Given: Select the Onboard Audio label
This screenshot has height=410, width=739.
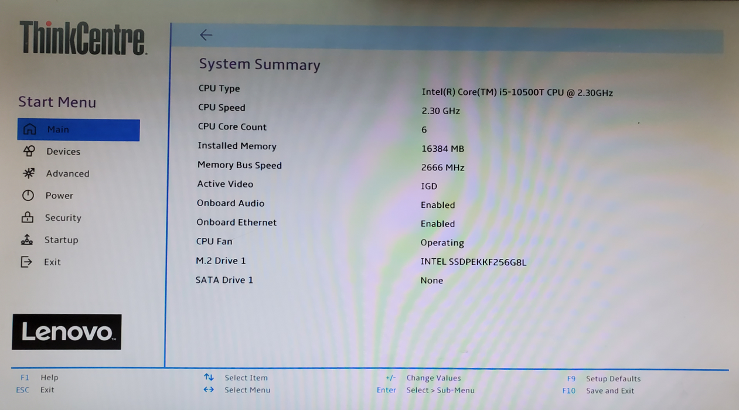Looking at the screenshot, I should 230,203.
